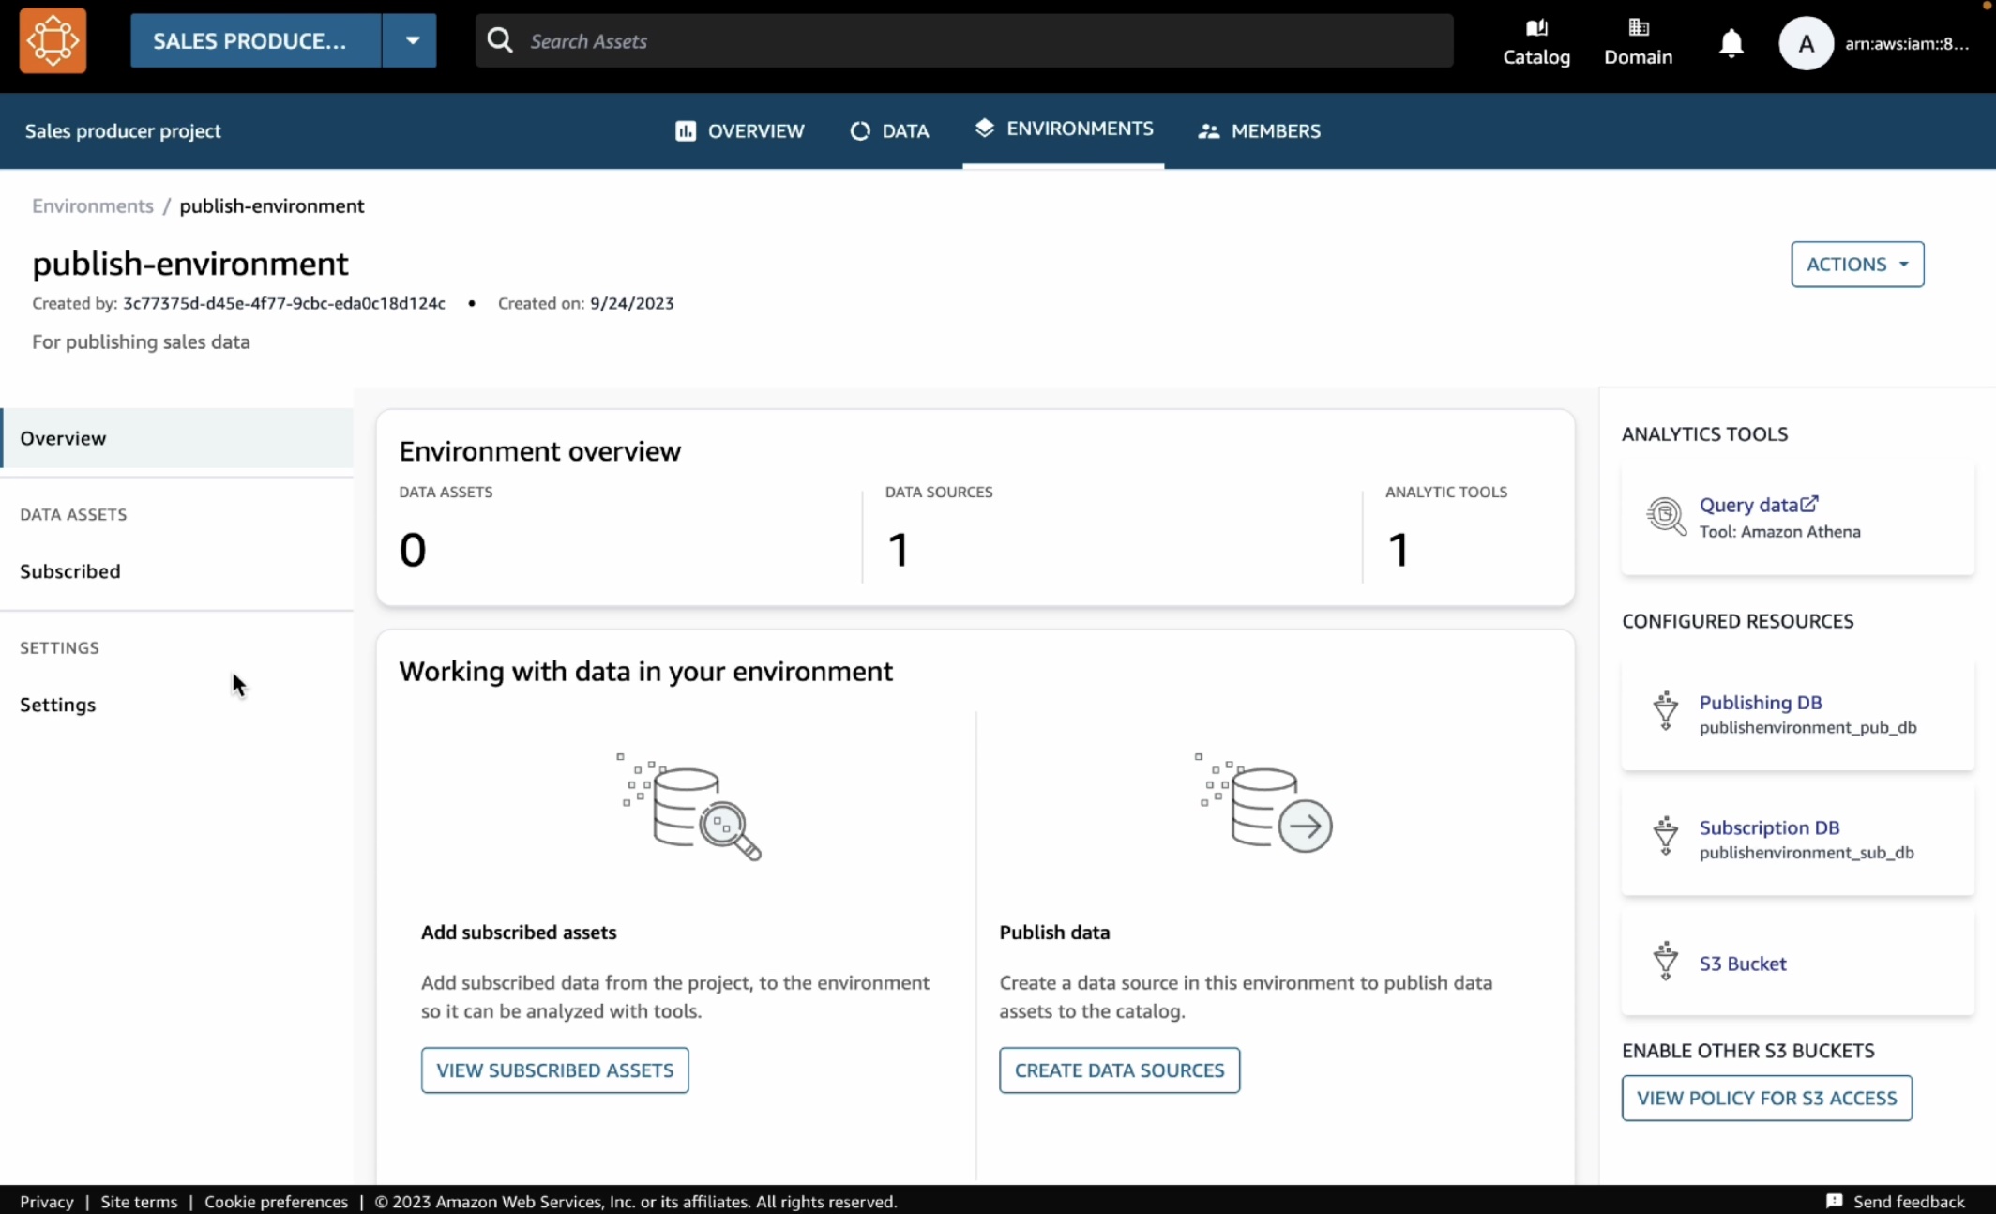The width and height of the screenshot is (1996, 1214).
Task: Click the Environments layers icon
Action: (984, 128)
